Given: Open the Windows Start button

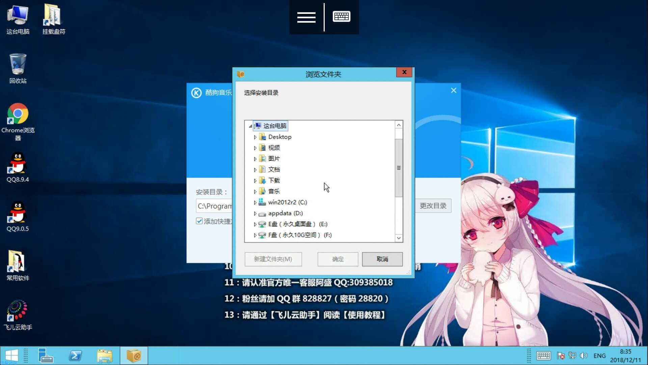Looking at the screenshot, I should point(12,356).
